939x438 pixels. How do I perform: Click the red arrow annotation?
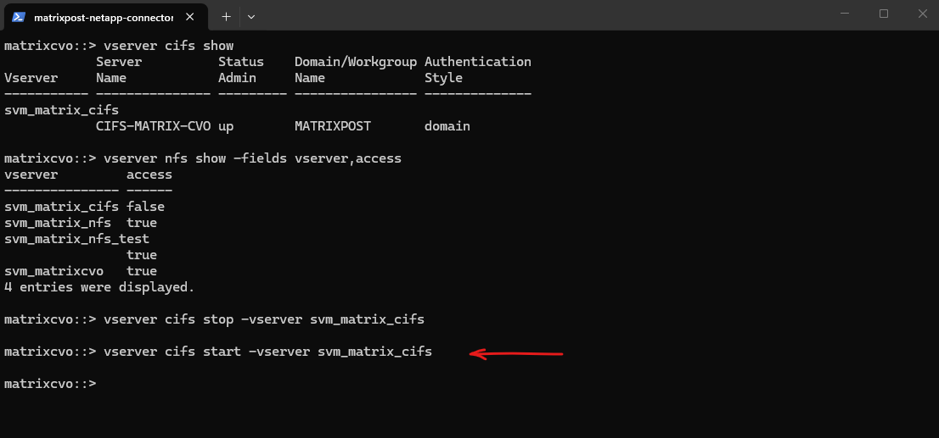(517, 353)
